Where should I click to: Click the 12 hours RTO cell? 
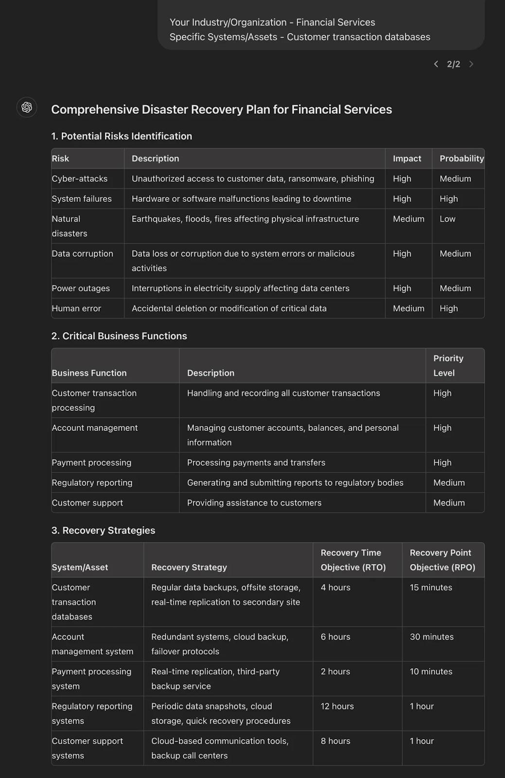pyautogui.click(x=358, y=713)
